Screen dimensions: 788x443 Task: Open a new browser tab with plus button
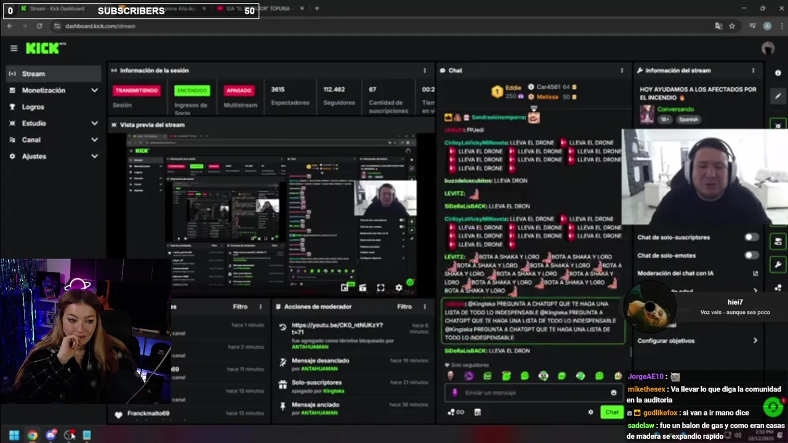pos(317,9)
